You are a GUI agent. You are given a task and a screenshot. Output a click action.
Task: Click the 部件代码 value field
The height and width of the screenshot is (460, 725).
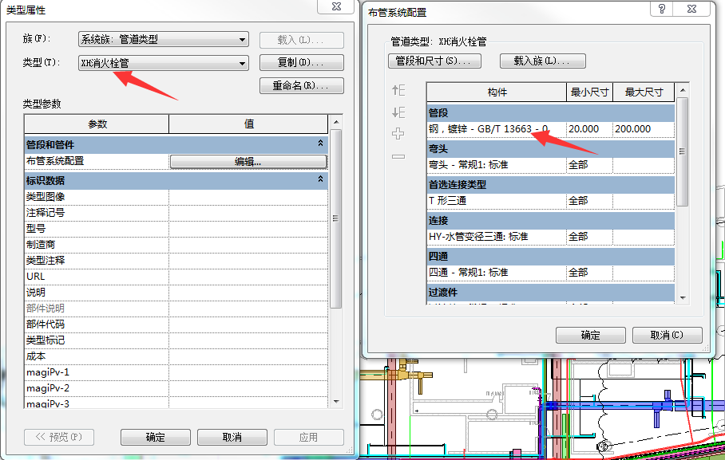248,324
